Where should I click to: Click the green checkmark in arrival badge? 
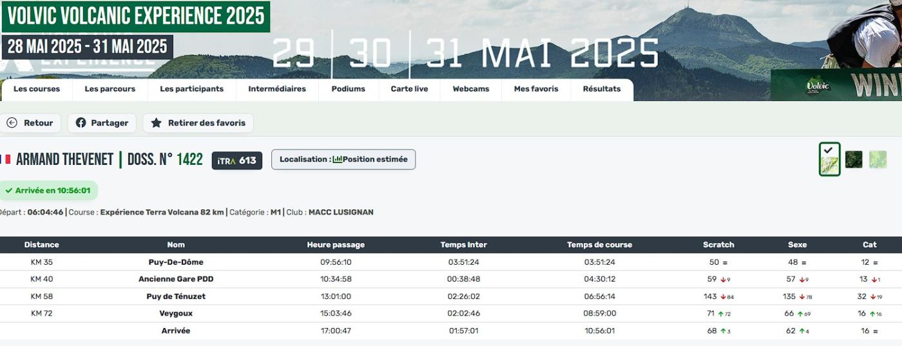coord(9,191)
